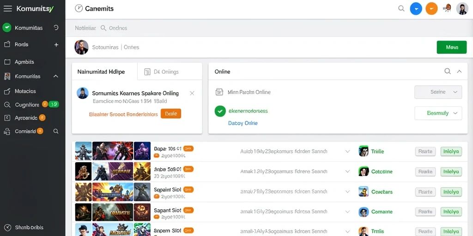Open the Datoy Onlie link
This screenshot has height=236, width=473.
[243, 123]
